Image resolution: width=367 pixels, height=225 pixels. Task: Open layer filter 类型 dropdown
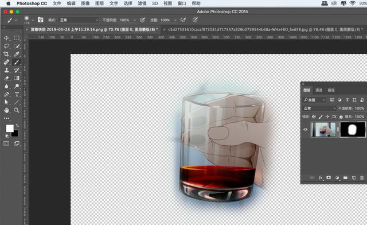coord(314,100)
